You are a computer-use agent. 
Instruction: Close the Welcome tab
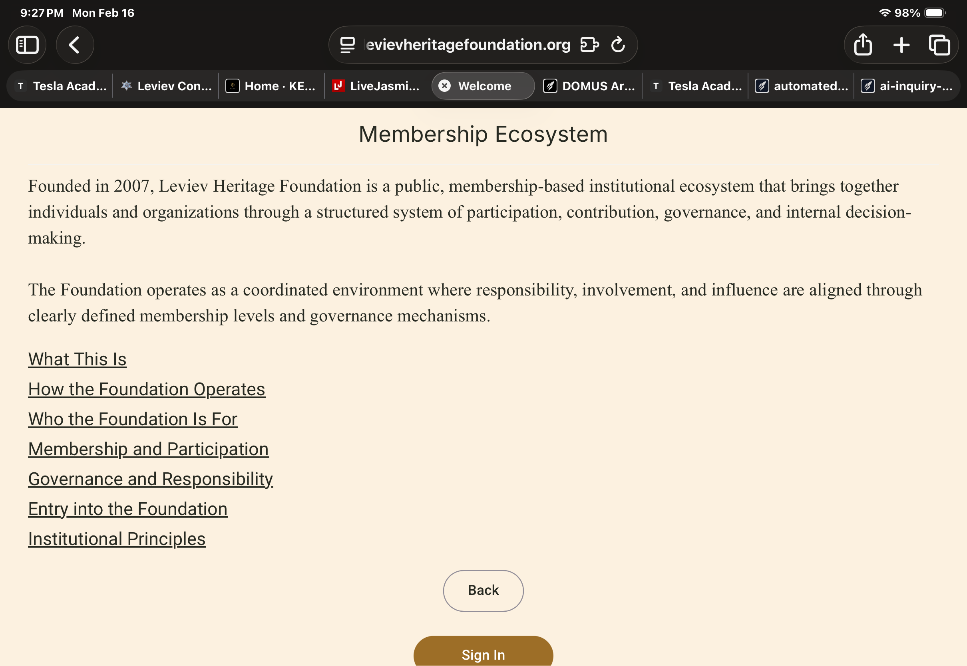445,86
